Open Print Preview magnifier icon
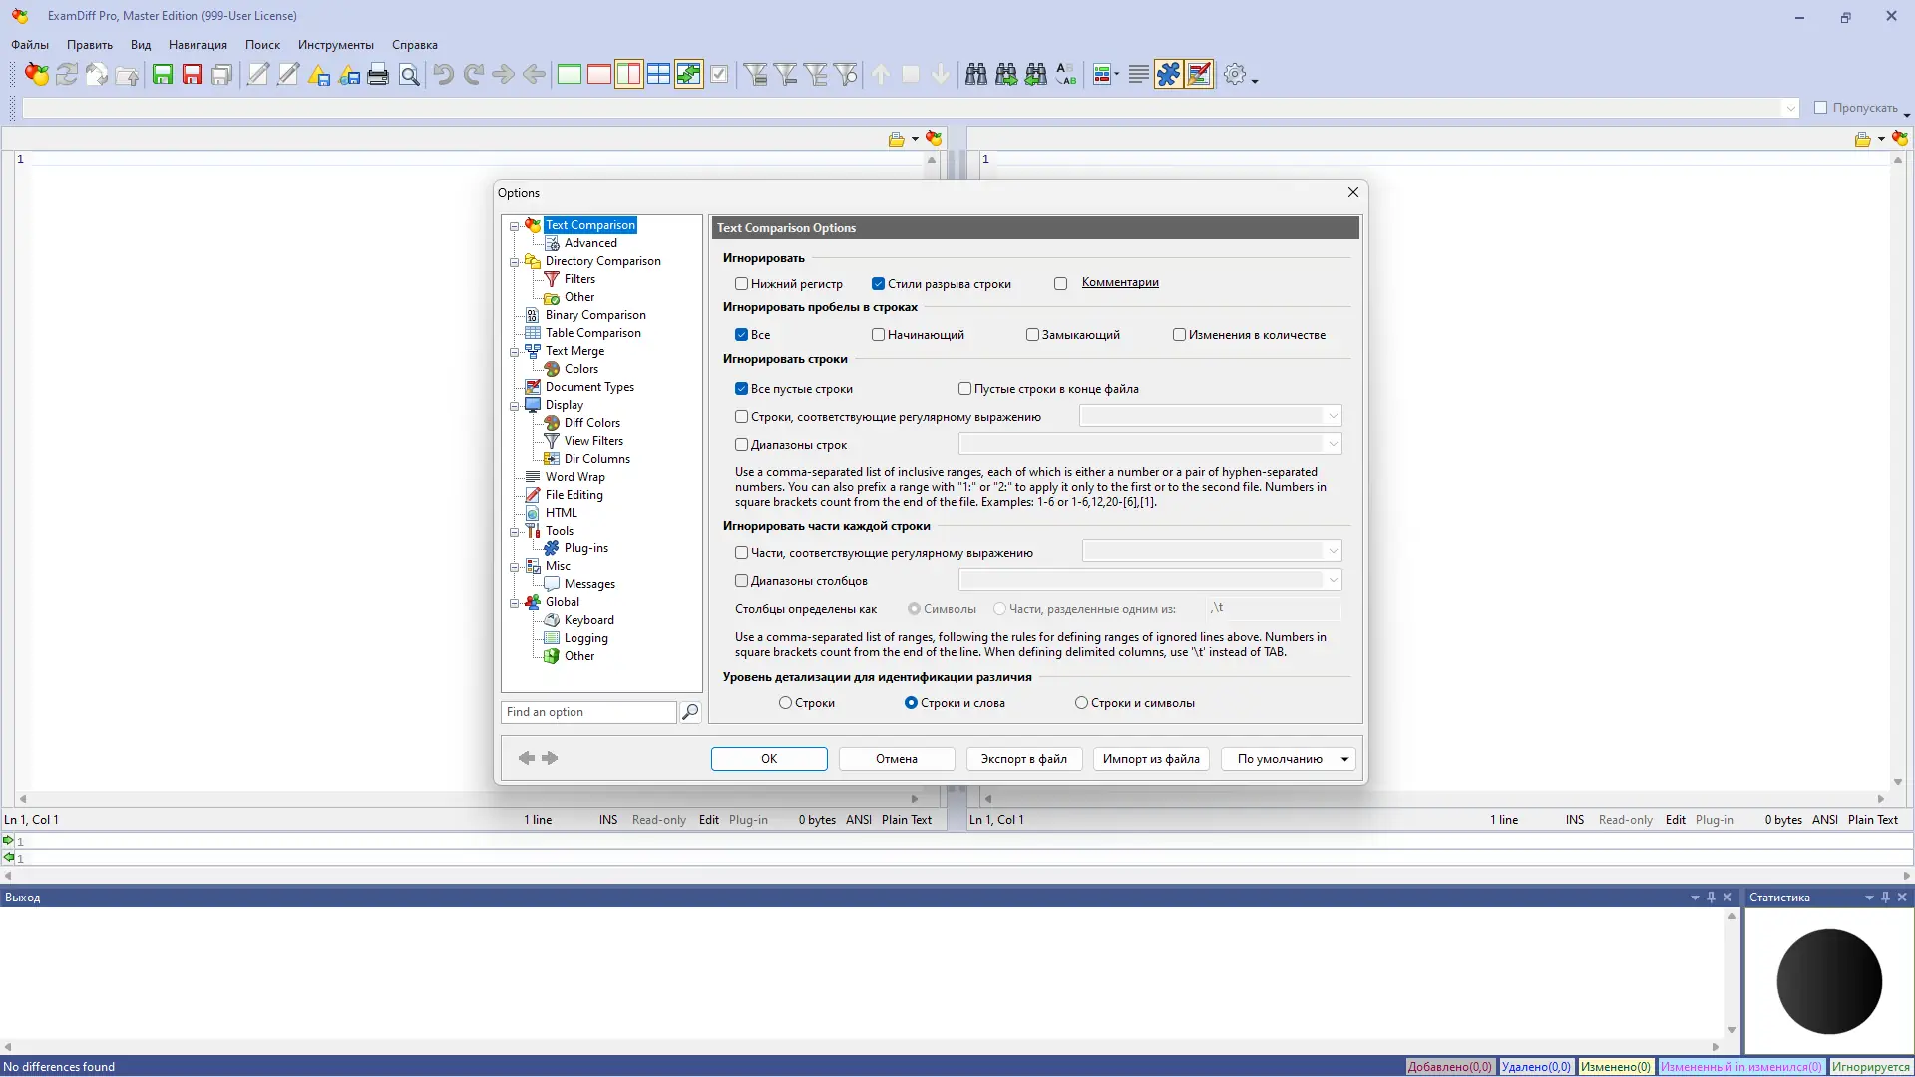Viewport: 1915px width, 1077px height. click(409, 74)
